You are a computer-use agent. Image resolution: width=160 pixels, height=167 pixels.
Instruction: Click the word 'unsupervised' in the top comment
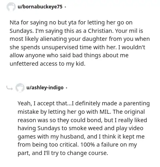pos(60,48)
